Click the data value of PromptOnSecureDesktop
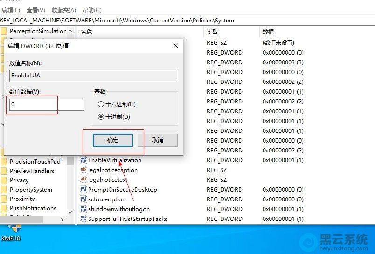375x254 pixels. [x=283, y=190]
